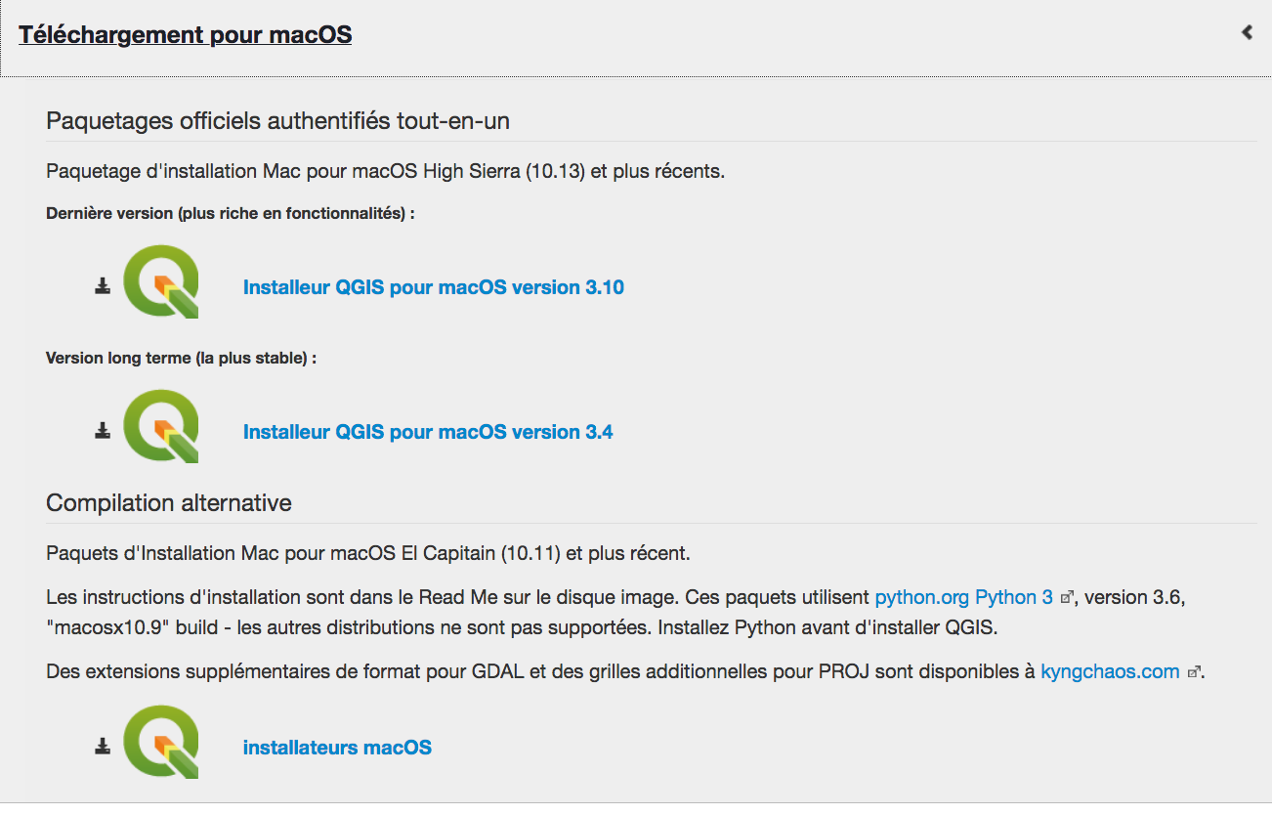The image size is (1272, 815).
Task: Click the external link icon after kyngchaos.com
Action: pyautogui.click(x=1194, y=670)
